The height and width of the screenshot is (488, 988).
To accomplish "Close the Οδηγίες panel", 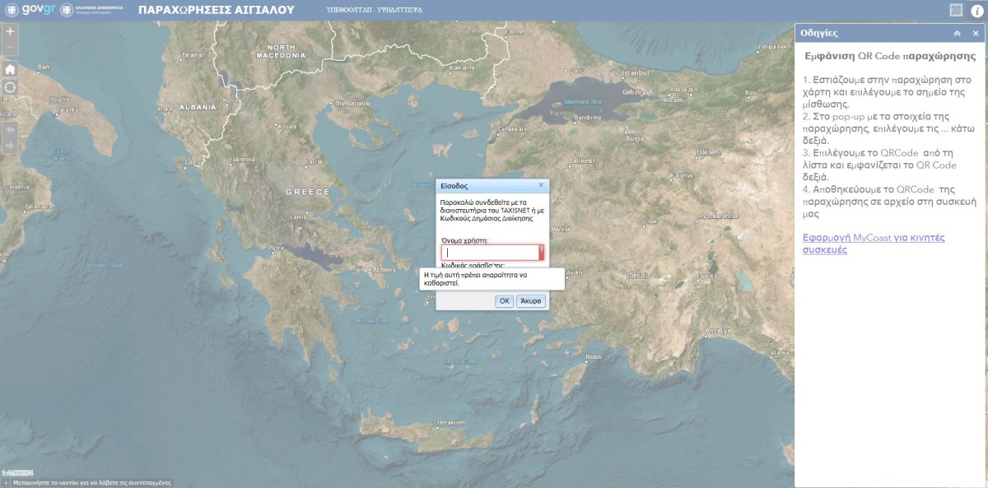I will coord(976,34).
